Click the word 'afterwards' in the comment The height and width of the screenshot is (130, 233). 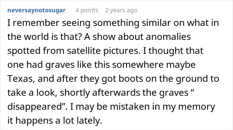point(116,93)
